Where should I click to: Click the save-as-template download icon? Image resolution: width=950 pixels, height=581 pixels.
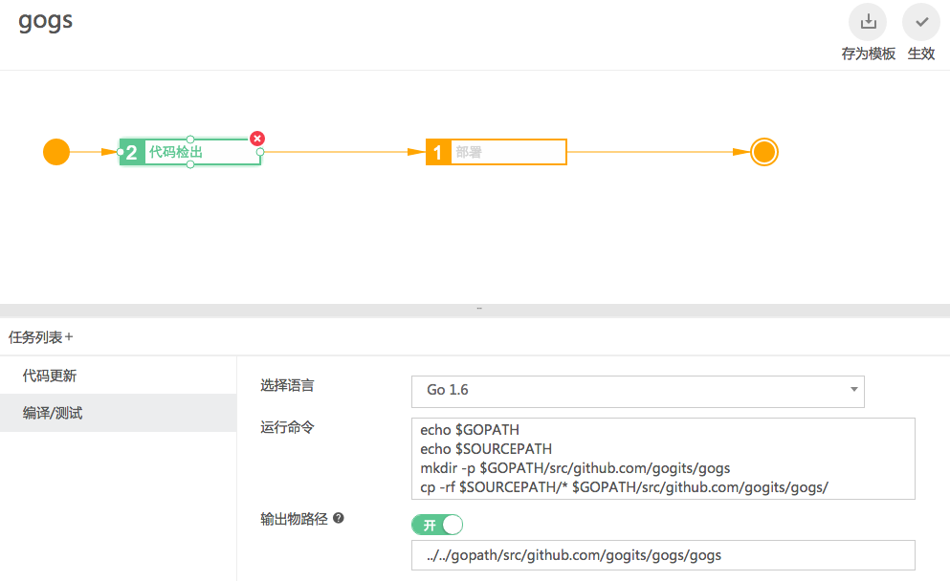868,22
